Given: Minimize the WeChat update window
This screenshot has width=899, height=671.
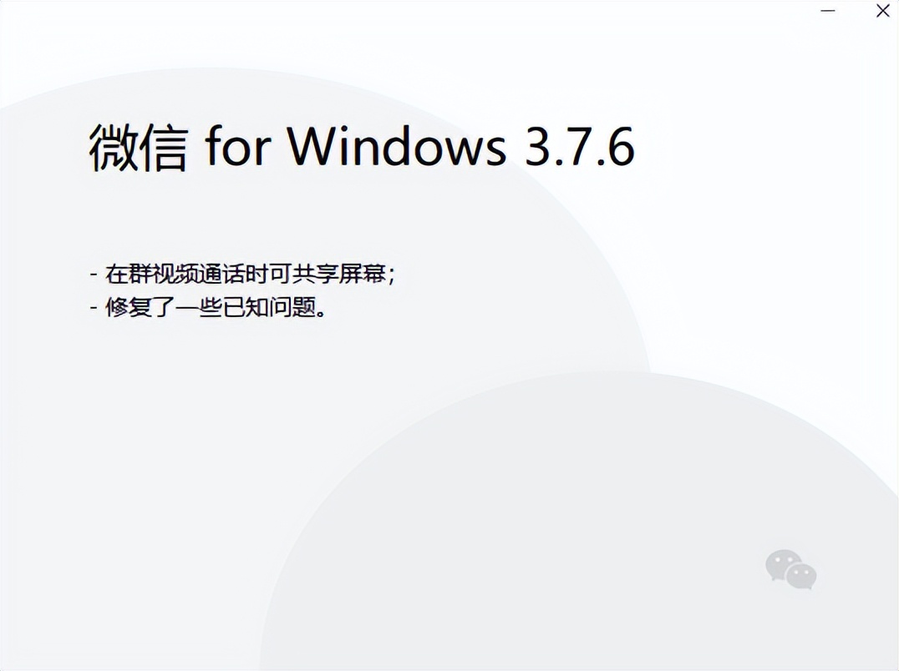Looking at the screenshot, I should tap(828, 11).
